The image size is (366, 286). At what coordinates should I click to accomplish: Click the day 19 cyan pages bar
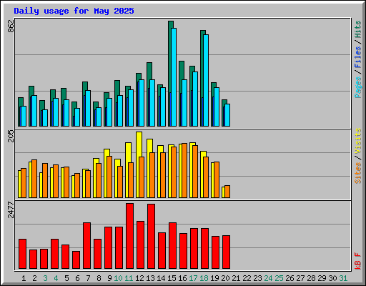click(217, 107)
